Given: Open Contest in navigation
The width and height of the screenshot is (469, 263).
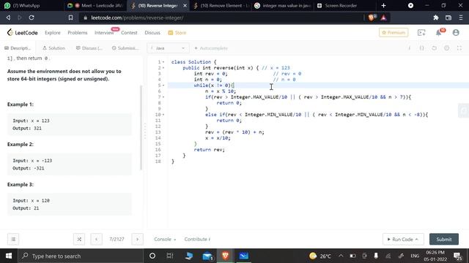Looking at the screenshot, I should point(129,32).
